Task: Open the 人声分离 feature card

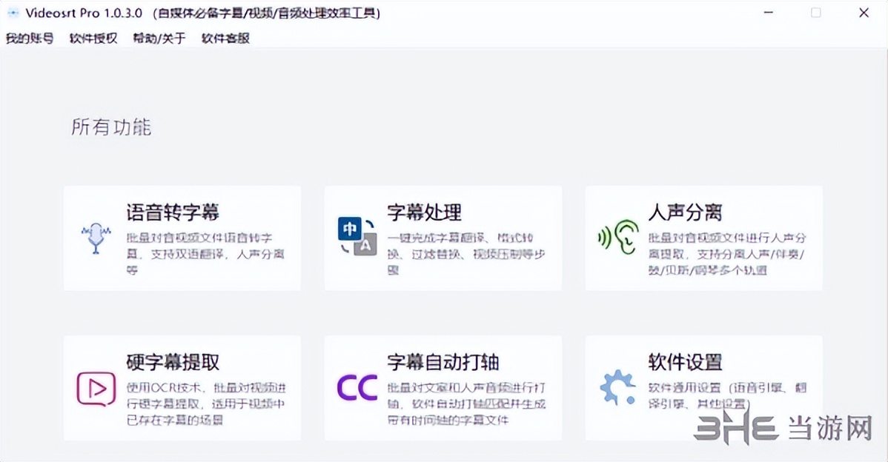Action: [703, 237]
